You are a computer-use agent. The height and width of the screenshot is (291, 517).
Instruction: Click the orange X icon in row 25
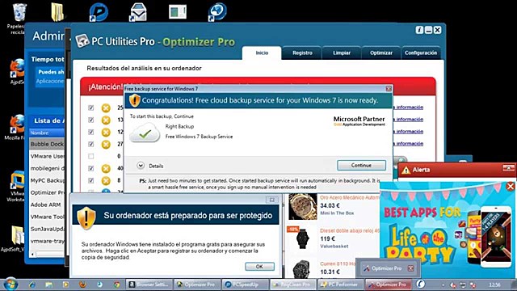click(106, 108)
